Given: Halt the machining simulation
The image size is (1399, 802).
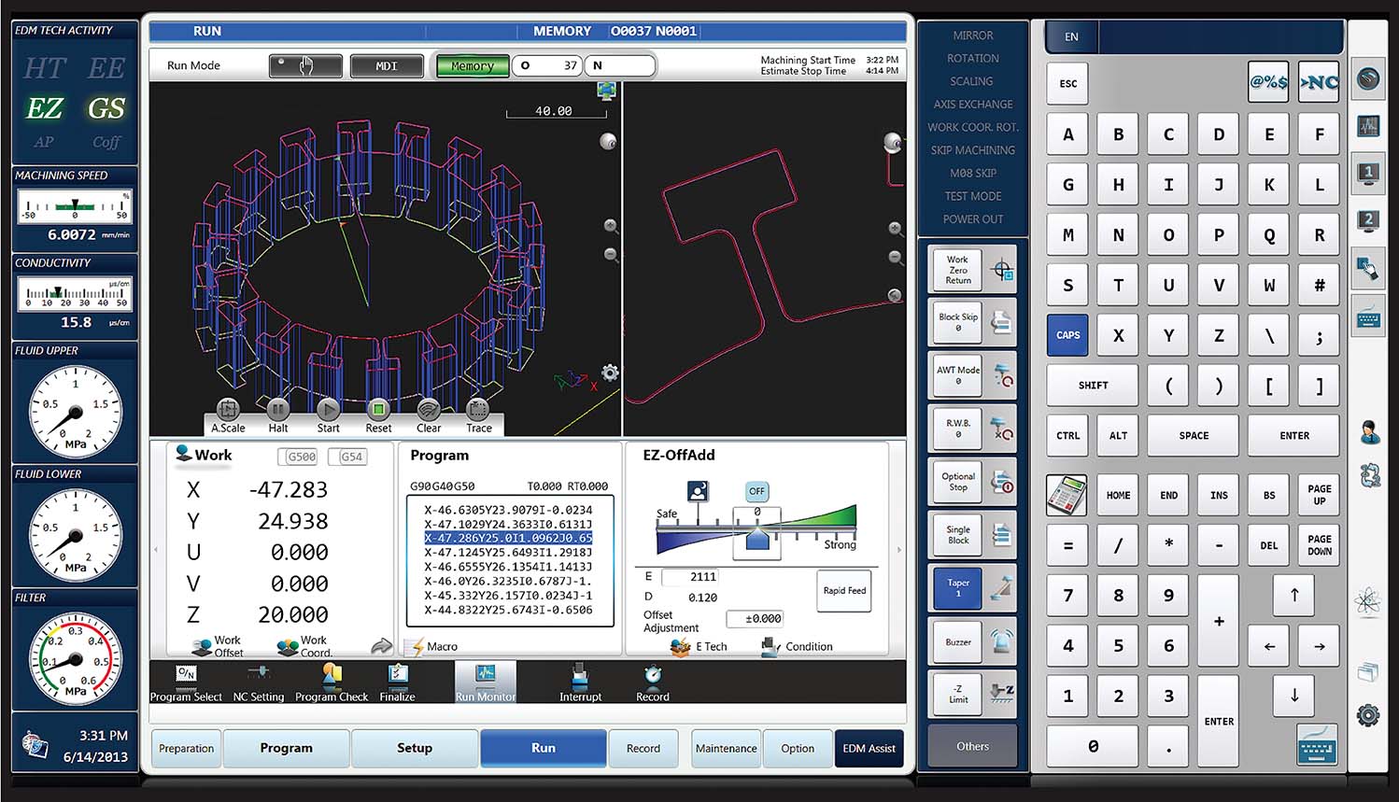Looking at the screenshot, I should [x=278, y=410].
